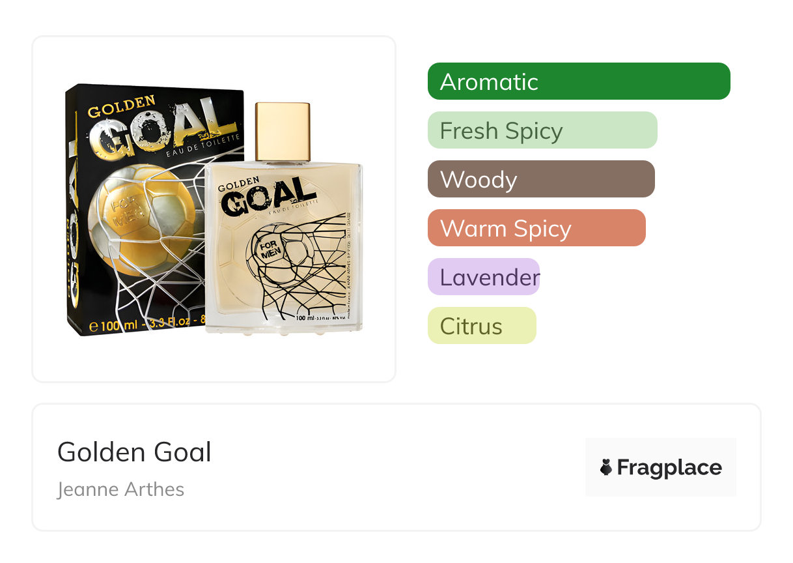Select the Lavender accord bar
The image size is (793, 563).
coord(484,277)
